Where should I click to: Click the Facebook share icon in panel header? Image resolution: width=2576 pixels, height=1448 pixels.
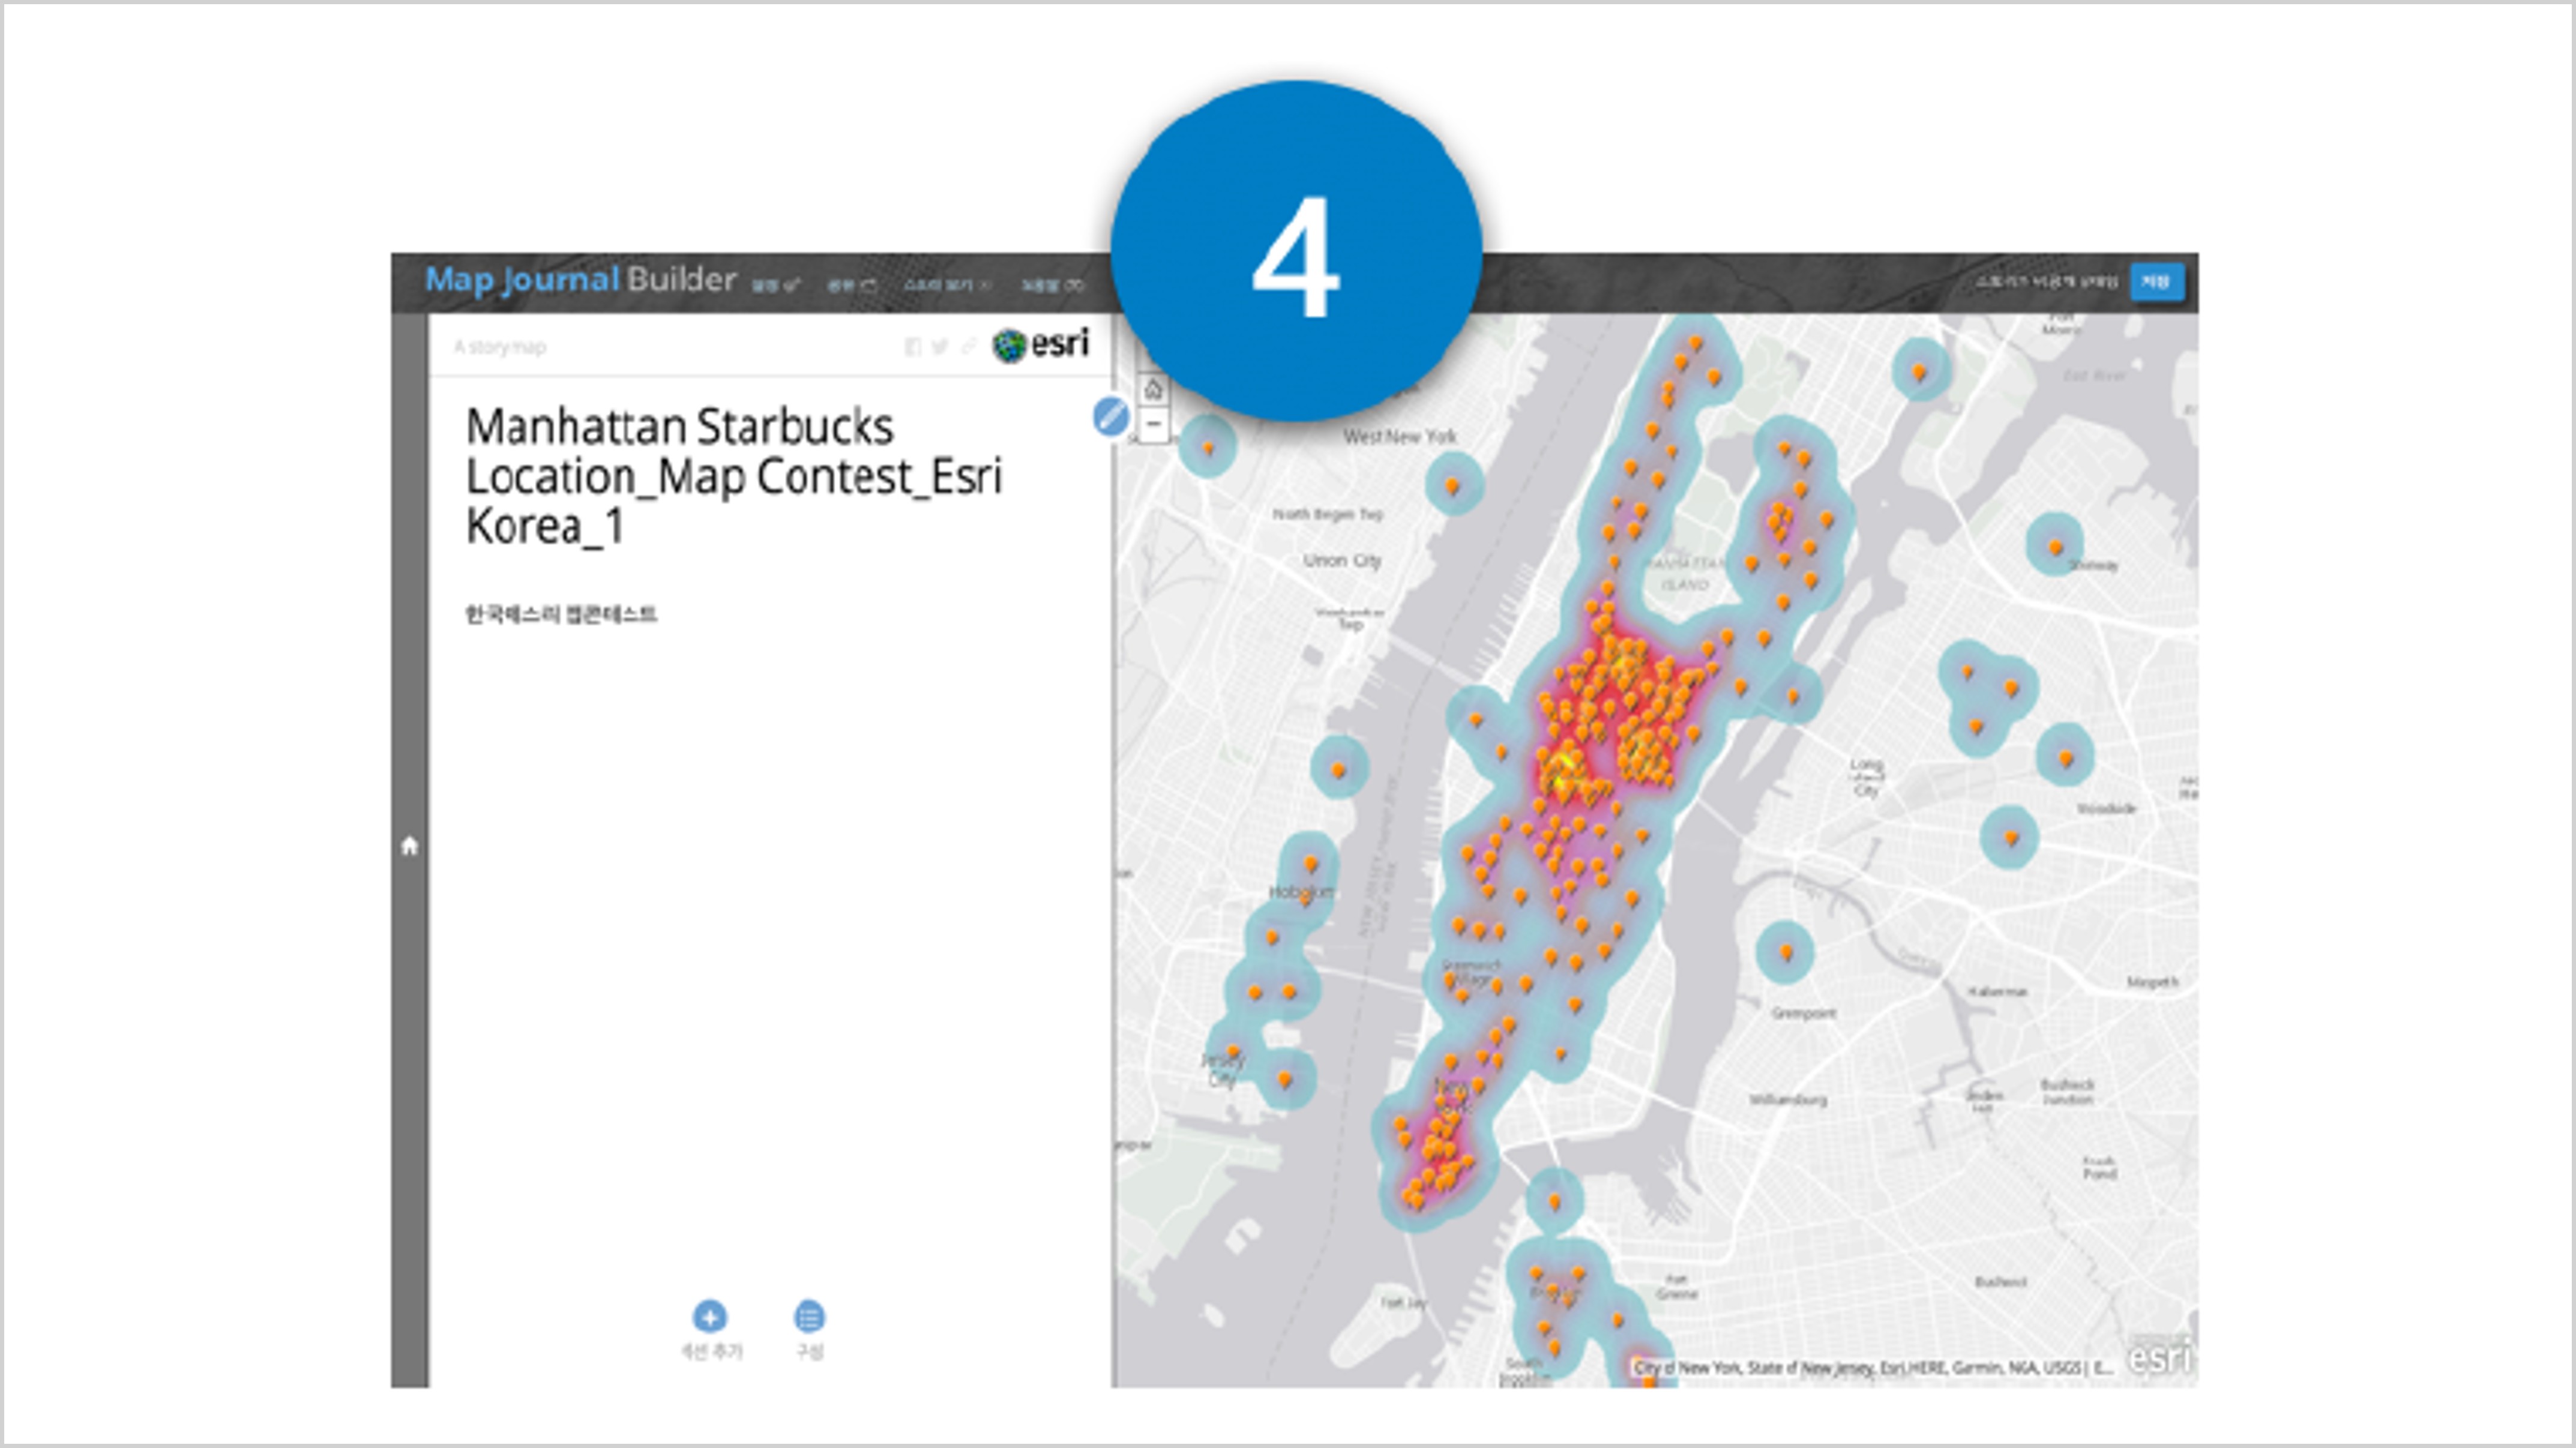click(x=912, y=347)
